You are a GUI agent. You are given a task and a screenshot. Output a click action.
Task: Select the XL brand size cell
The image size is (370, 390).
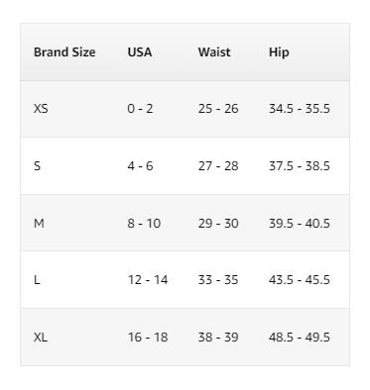pos(41,338)
